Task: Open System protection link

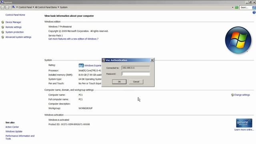Action: 14,32
